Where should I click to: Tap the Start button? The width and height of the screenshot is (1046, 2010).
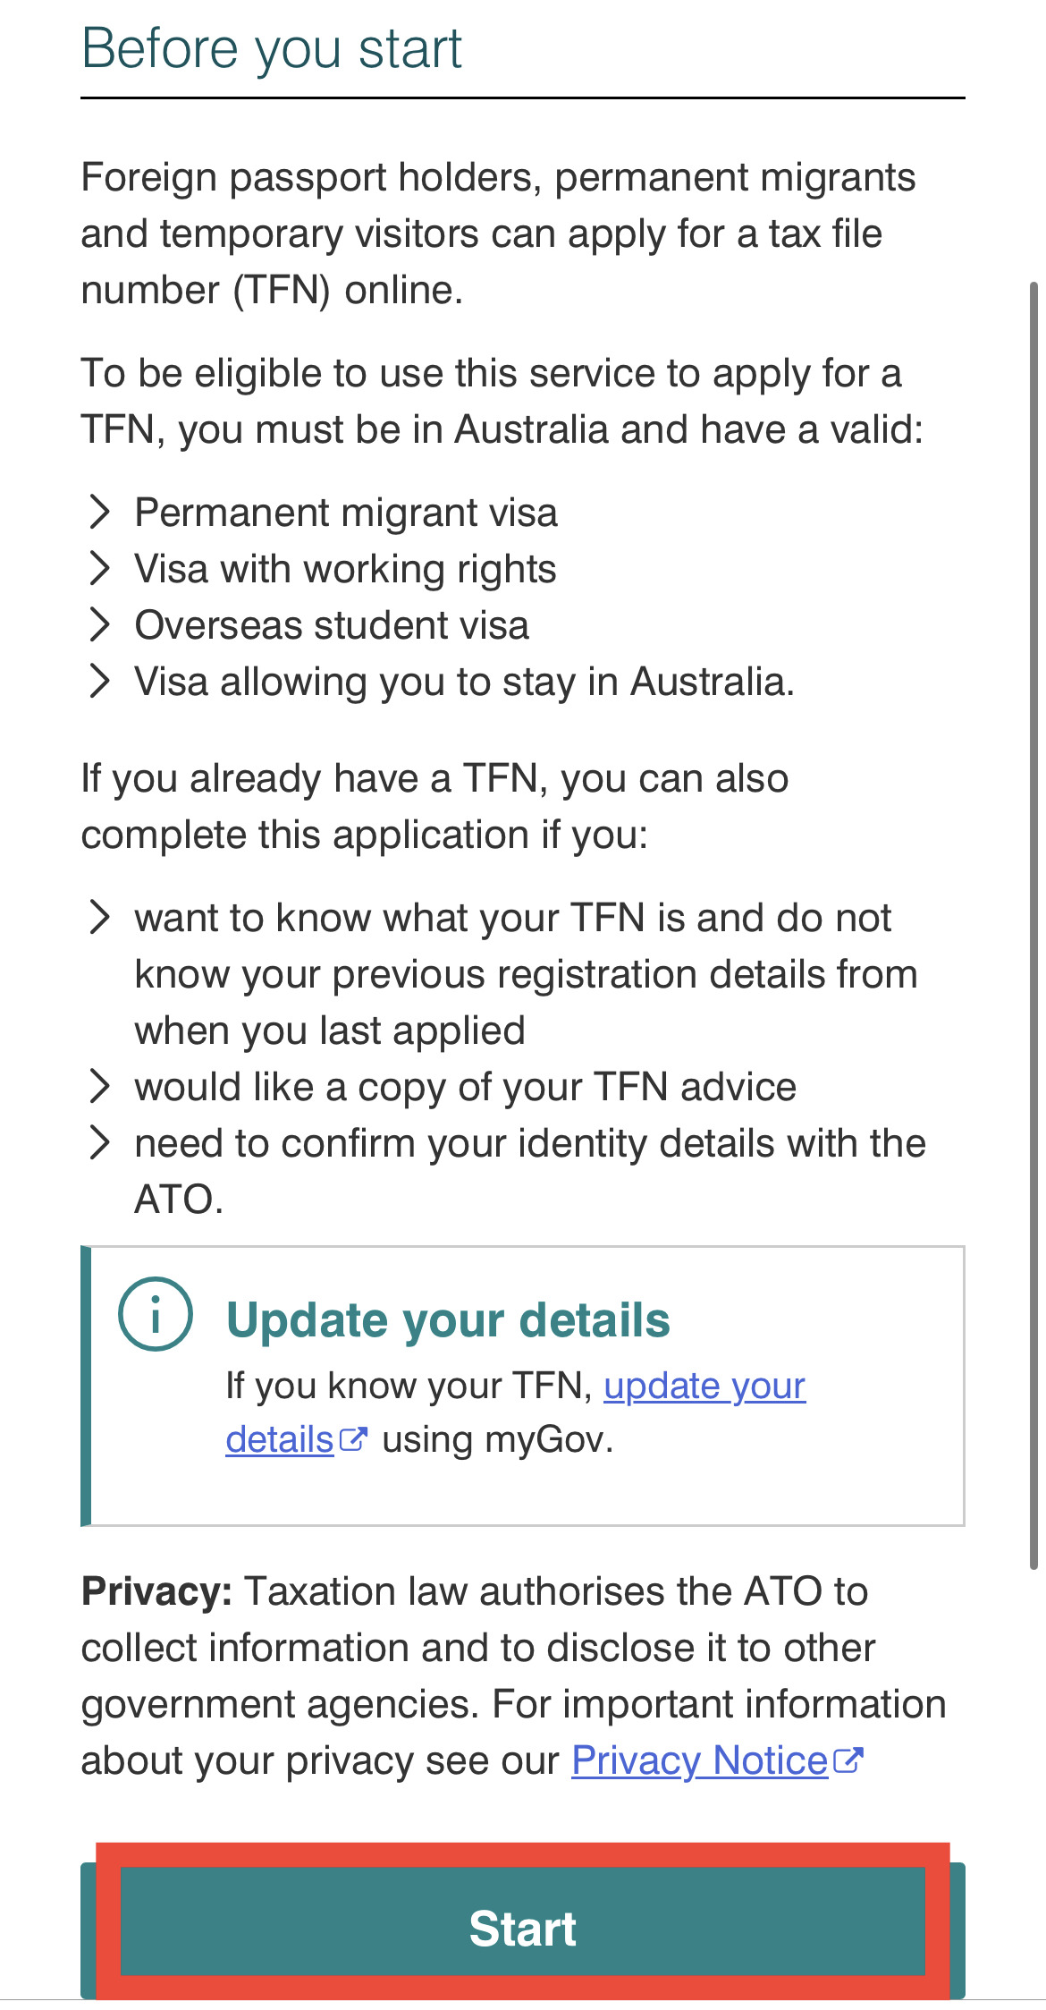pos(523,1929)
